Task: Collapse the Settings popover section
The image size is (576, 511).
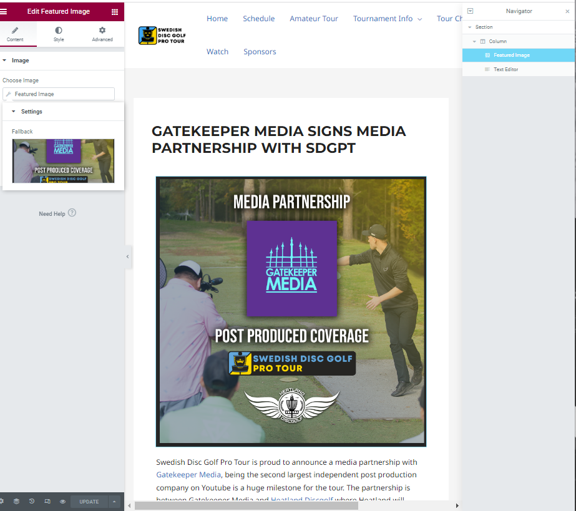Action: tap(13, 111)
